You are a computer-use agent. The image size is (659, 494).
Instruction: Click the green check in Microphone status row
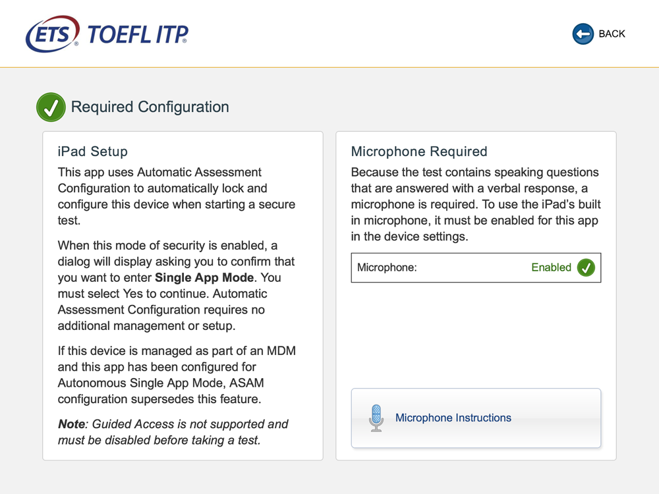coord(586,267)
